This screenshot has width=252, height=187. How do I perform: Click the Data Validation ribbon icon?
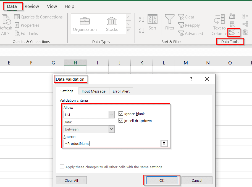tap(232, 32)
